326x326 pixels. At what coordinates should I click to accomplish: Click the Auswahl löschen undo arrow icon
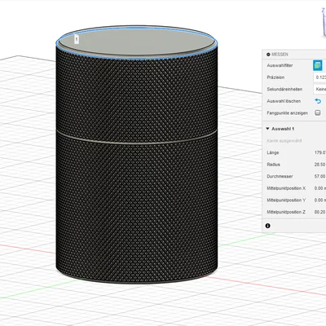pyautogui.click(x=318, y=101)
